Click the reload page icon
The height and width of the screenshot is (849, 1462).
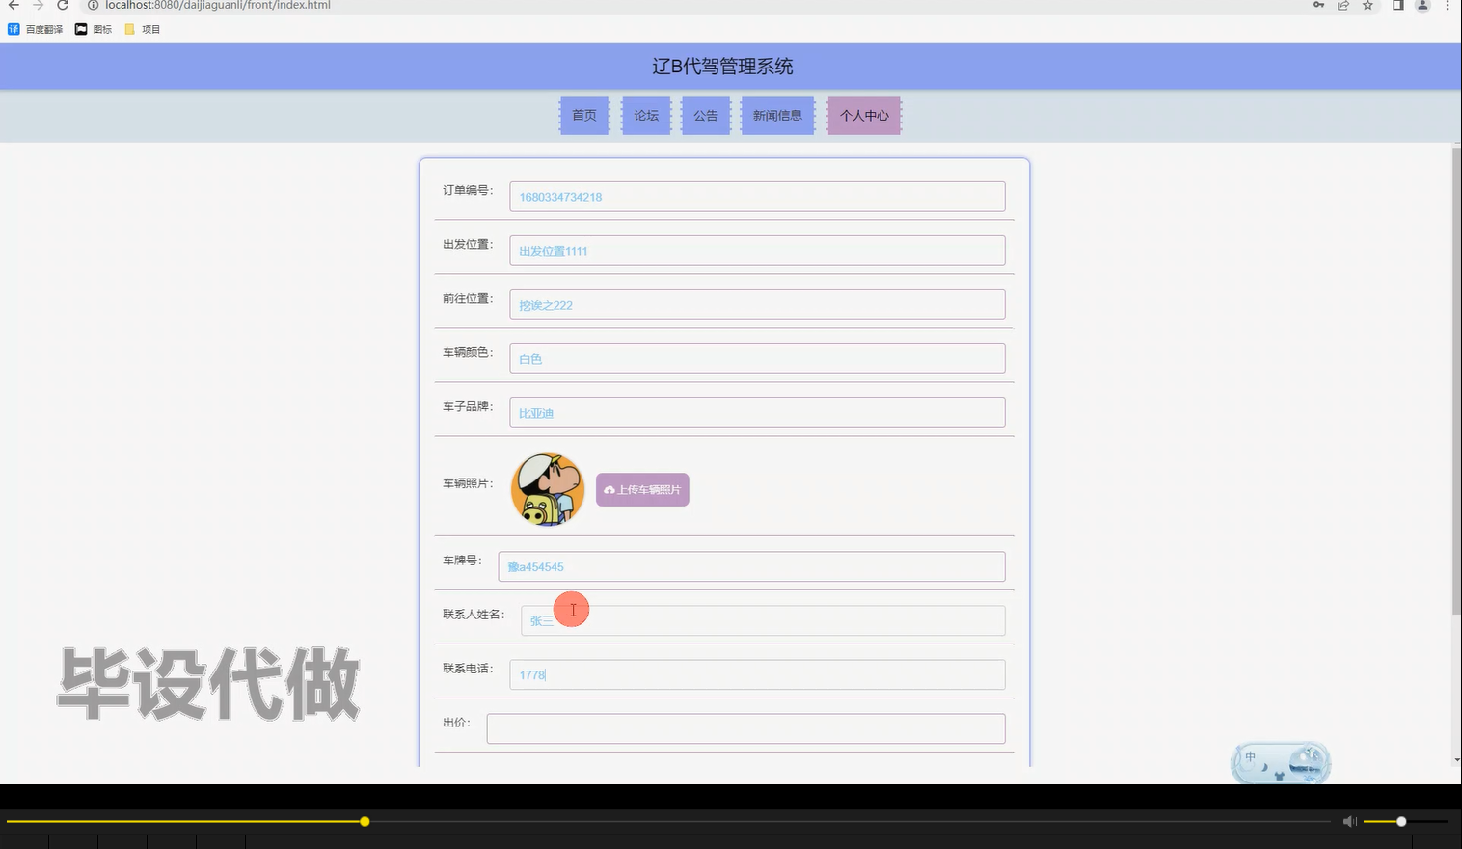click(x=63, y=6)
